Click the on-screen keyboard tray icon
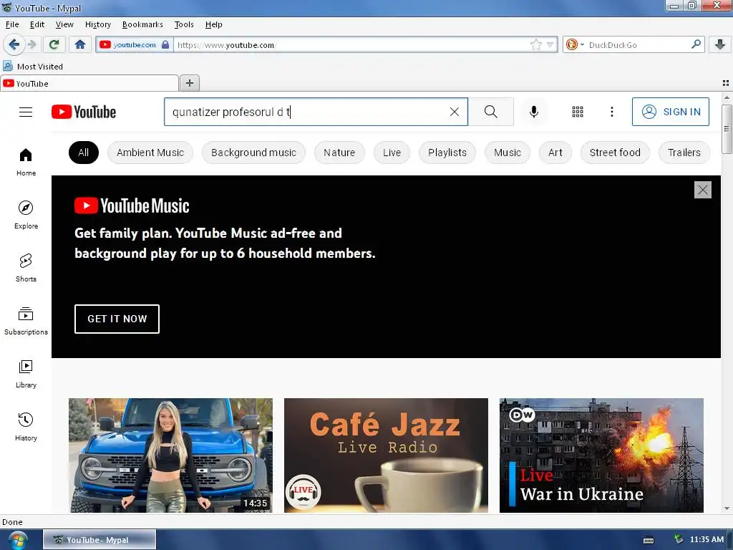This screenshot has width=733, height=550. (x=649, y=540)
